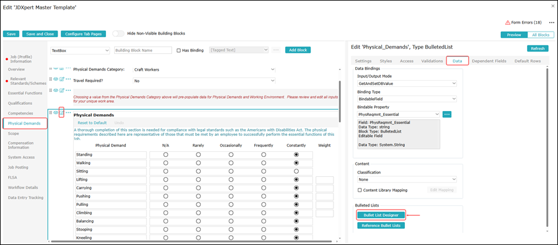
Task: Click the Reset to Default link
Action: [x=92, y=123]
